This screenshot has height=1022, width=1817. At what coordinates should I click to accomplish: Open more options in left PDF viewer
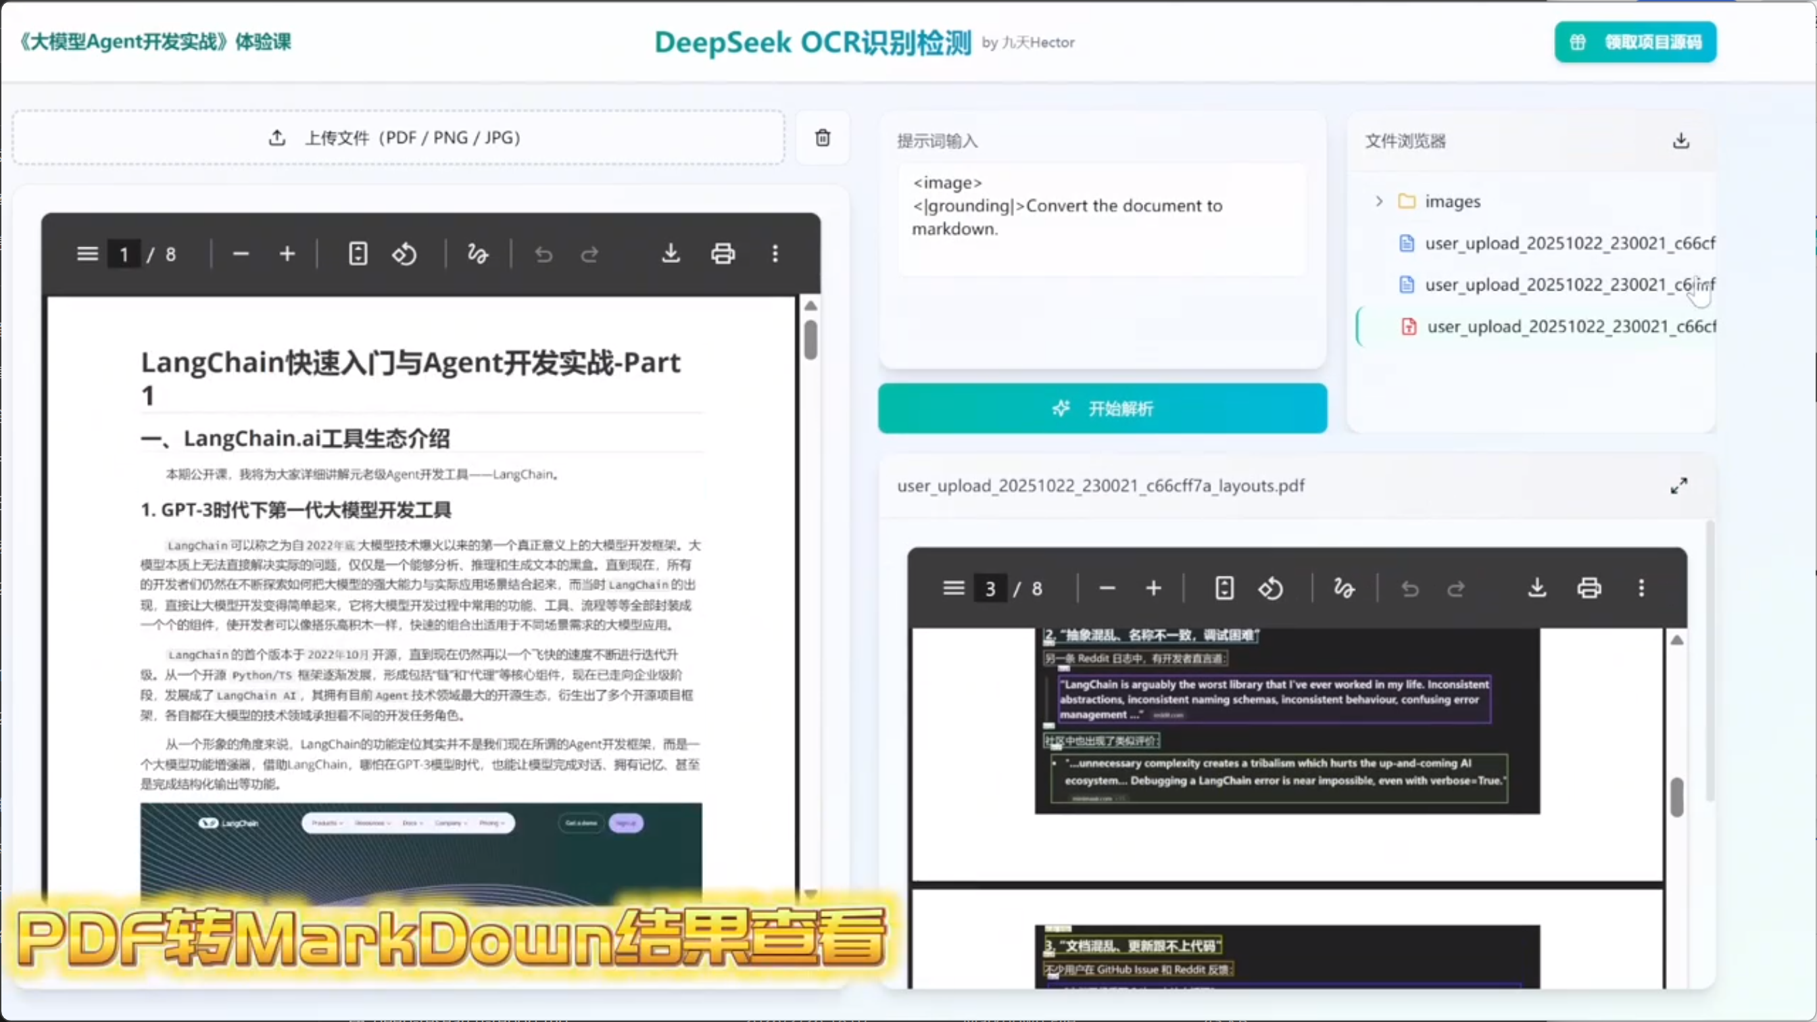[775, 254]
